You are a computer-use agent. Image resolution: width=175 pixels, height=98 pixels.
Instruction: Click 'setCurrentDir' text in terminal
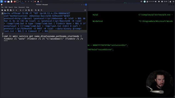point(119,45)
